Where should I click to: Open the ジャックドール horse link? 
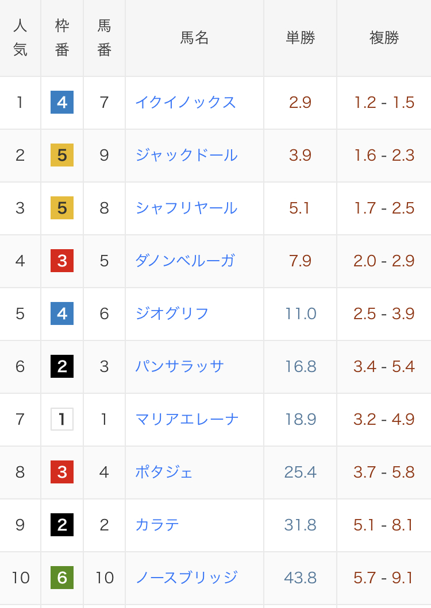pos(186,155)
